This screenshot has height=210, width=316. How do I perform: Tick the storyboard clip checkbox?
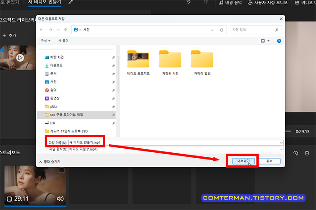[x=61, y=170]
